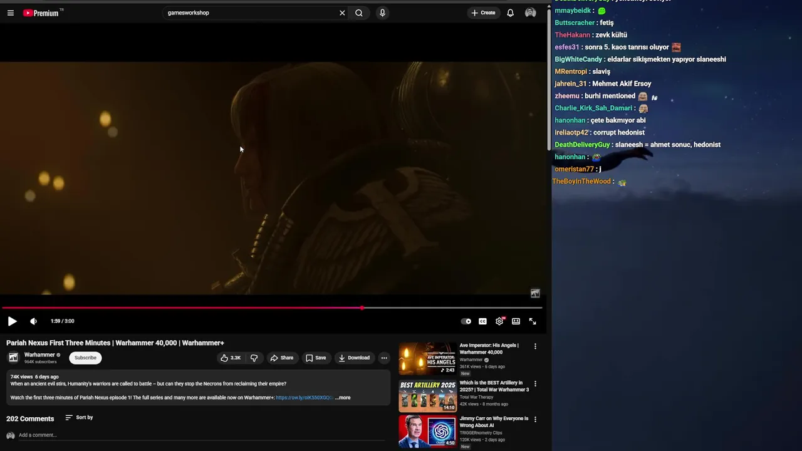Open player settings gear
Viewport: 802px width, 451px height.
(x=499, y=321)
